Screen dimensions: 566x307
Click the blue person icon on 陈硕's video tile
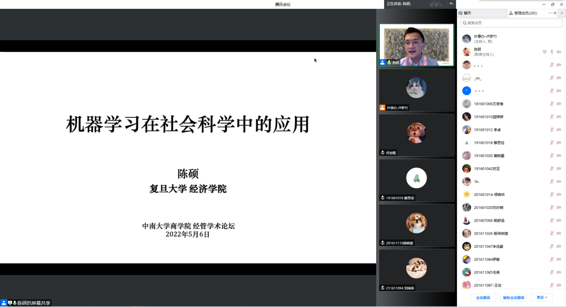click(382, 63)
